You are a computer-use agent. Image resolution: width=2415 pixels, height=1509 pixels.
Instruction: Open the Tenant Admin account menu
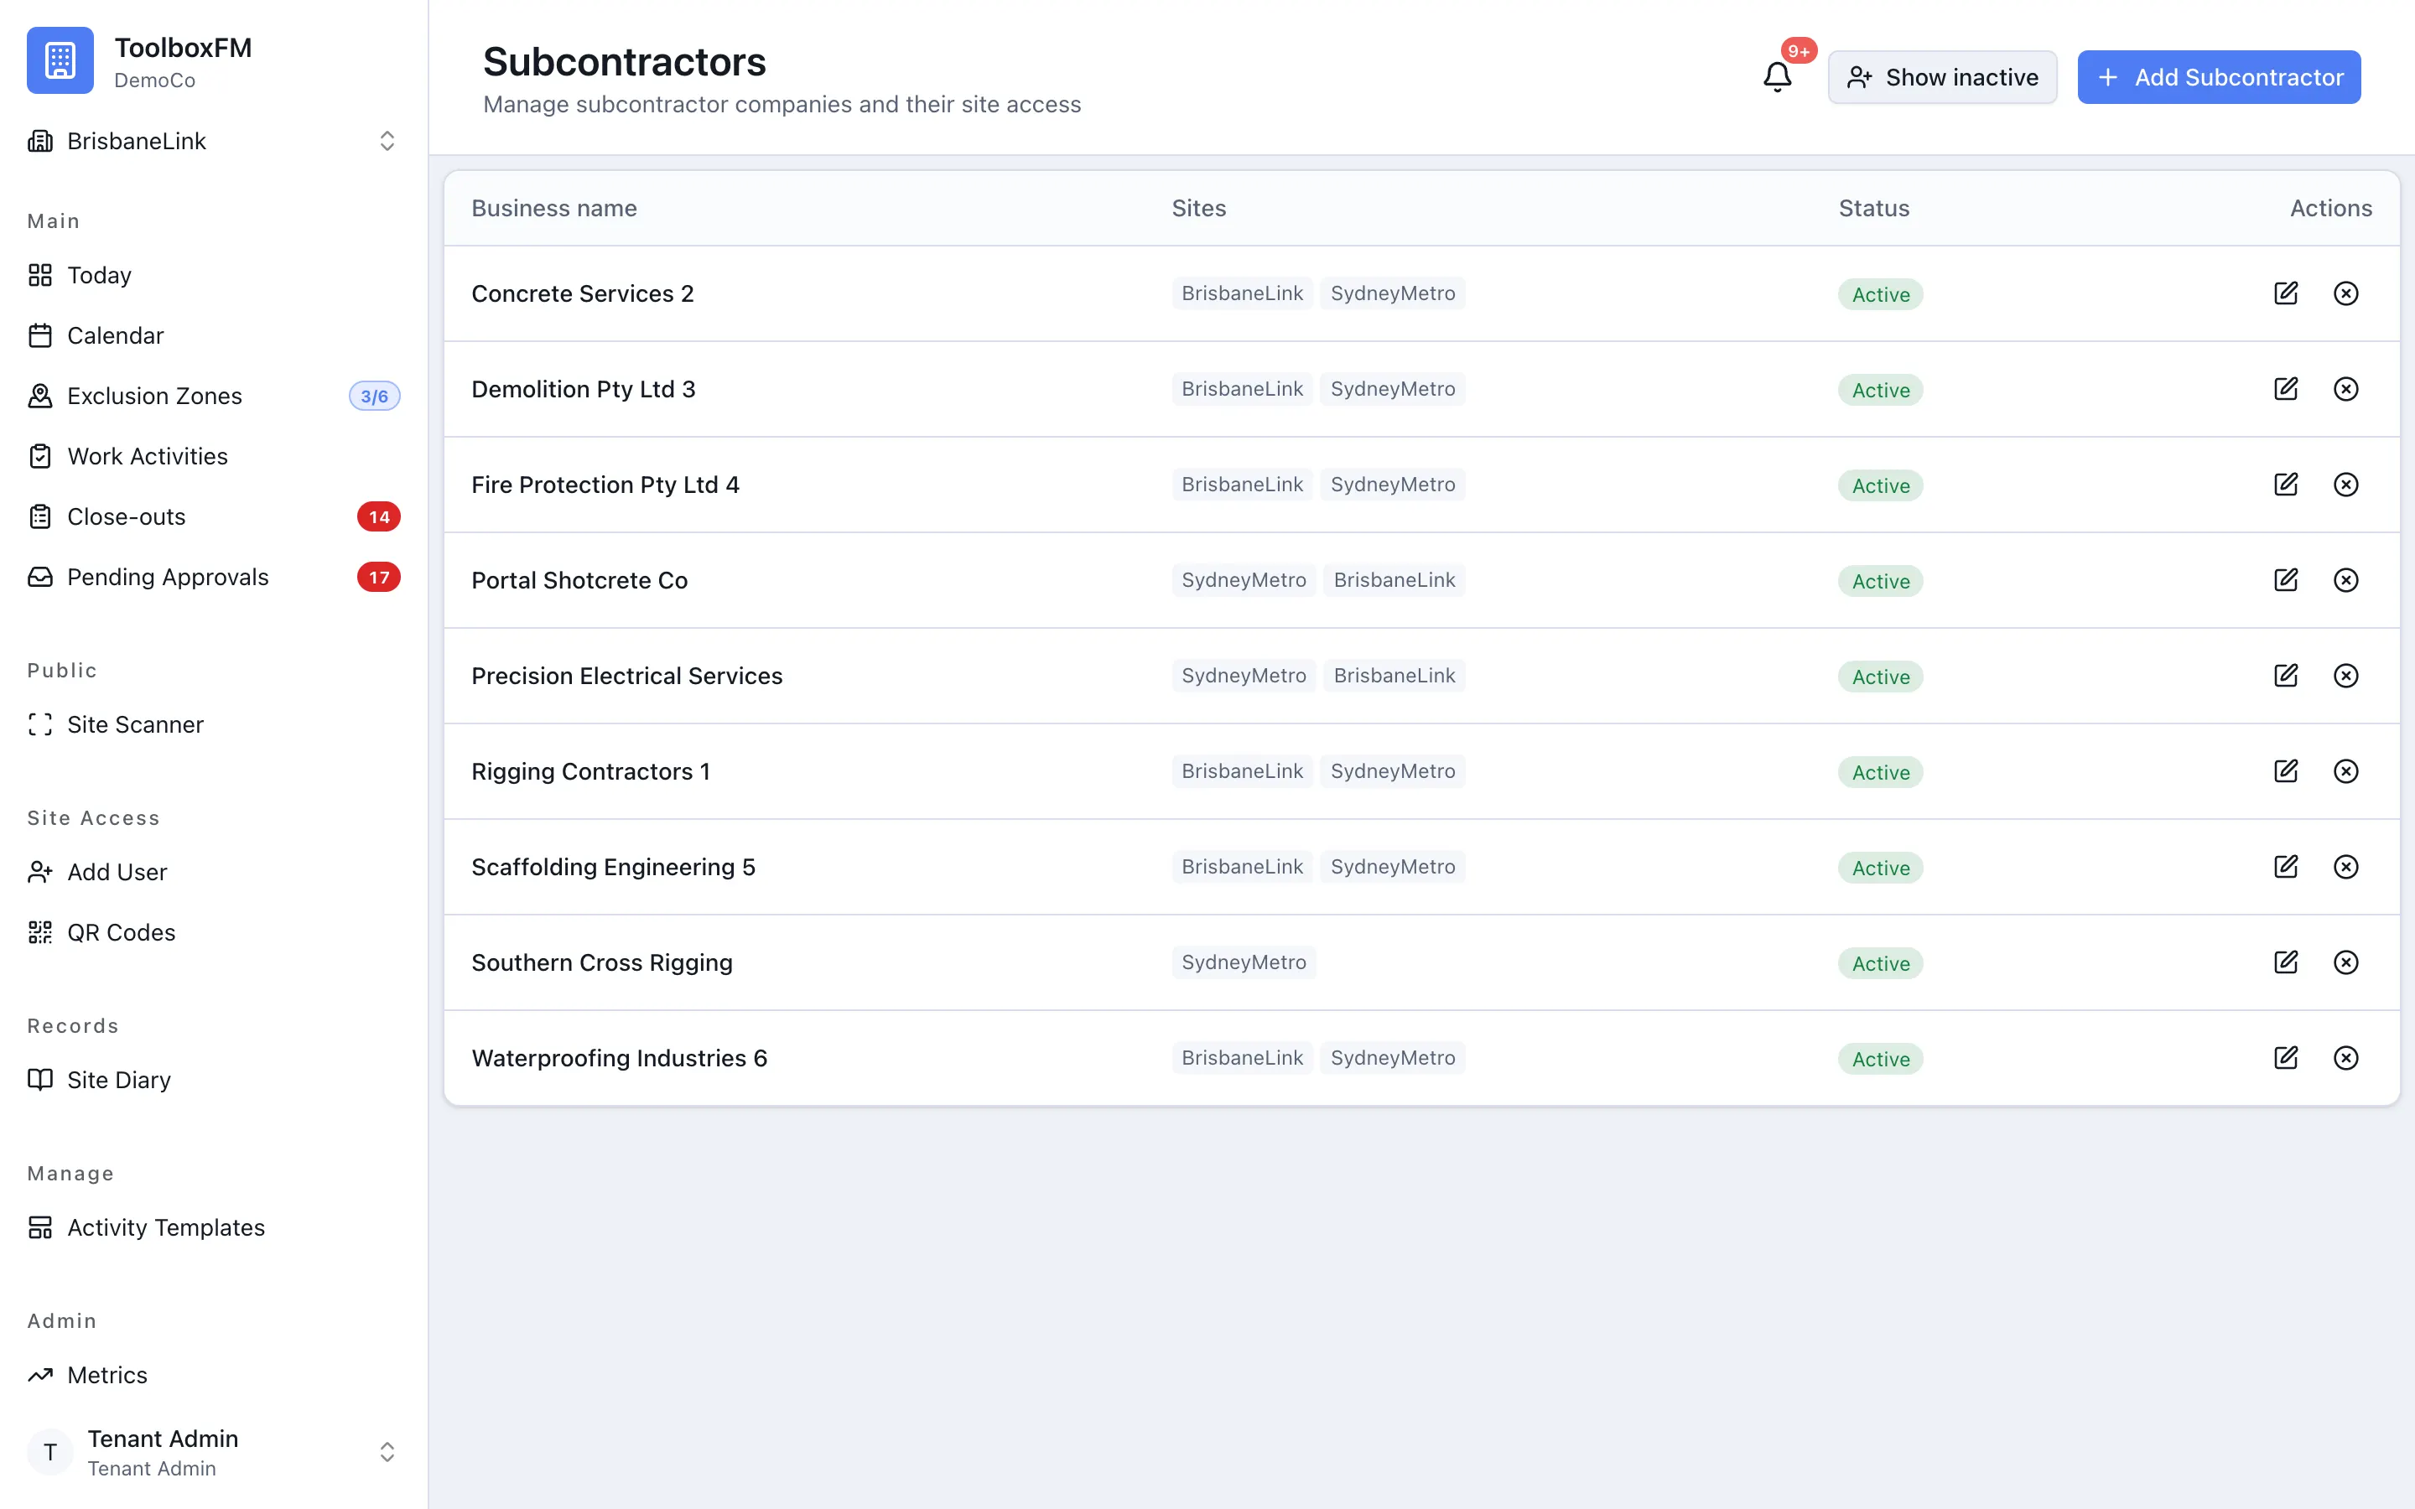214,1452
